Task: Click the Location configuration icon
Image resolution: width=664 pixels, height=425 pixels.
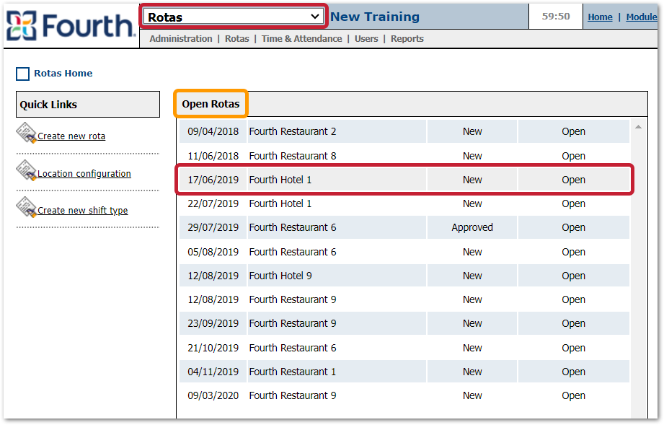Action: 26,170
